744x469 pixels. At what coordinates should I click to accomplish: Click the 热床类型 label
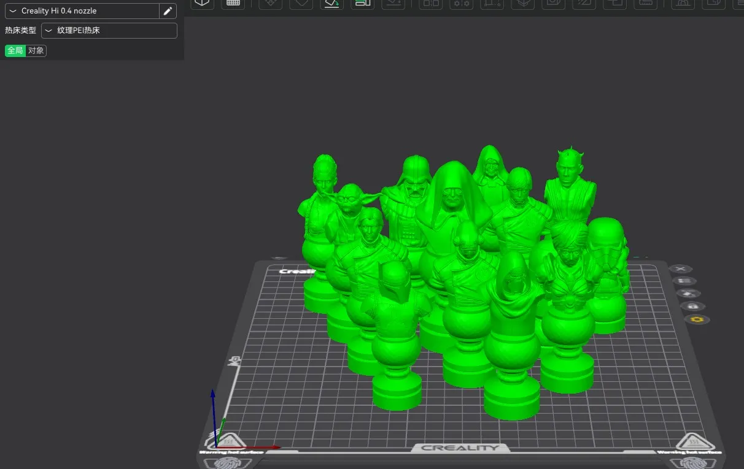point(21,30)
